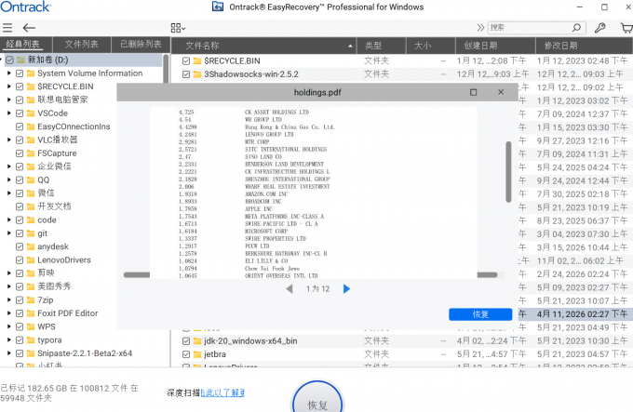The image size is (633, 412).
Task: Sort by the 文件名称 column header
Action: pyautogui.click(x=264, y=46)
